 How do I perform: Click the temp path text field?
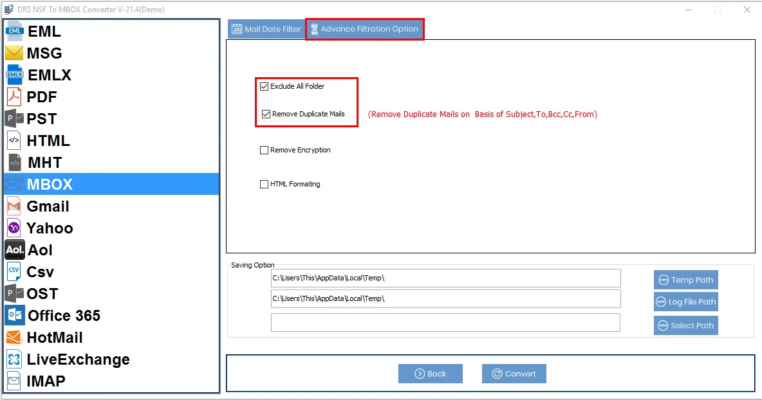445,278
